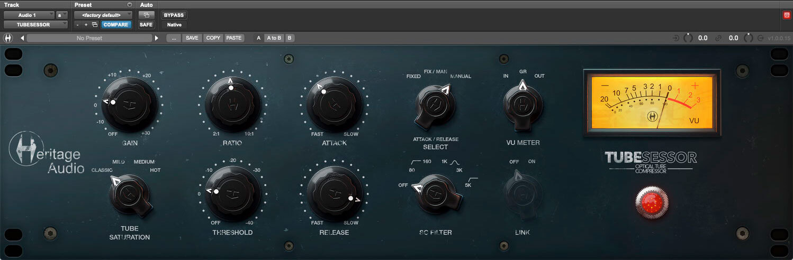This screenshot has height=260, width=793.
Task: Select the A to B copy option
Action: (x=274, y=38)
